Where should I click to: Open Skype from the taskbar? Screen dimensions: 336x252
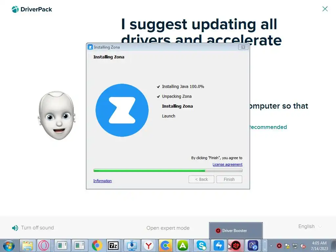tap(201, 245)
